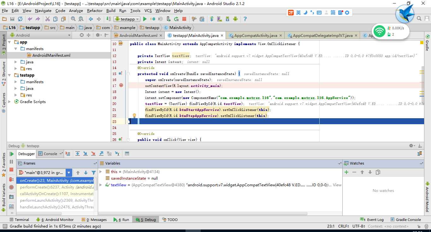Click the Variables horizontal scrollbar
Image resolution: width=431 pixels, height=232 pixels.
point(204,214)
